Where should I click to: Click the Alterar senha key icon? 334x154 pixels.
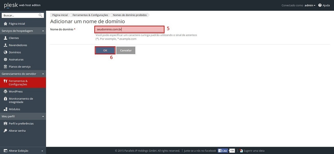click(x=5, y=131)
